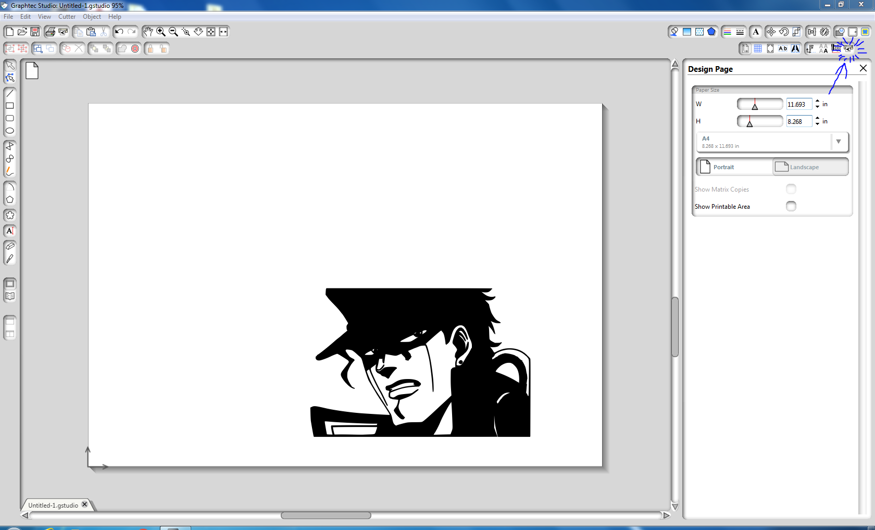Viewport: 875px width, 530px height.
Task: Select the Pan hand tool
Action: [148, 32]
